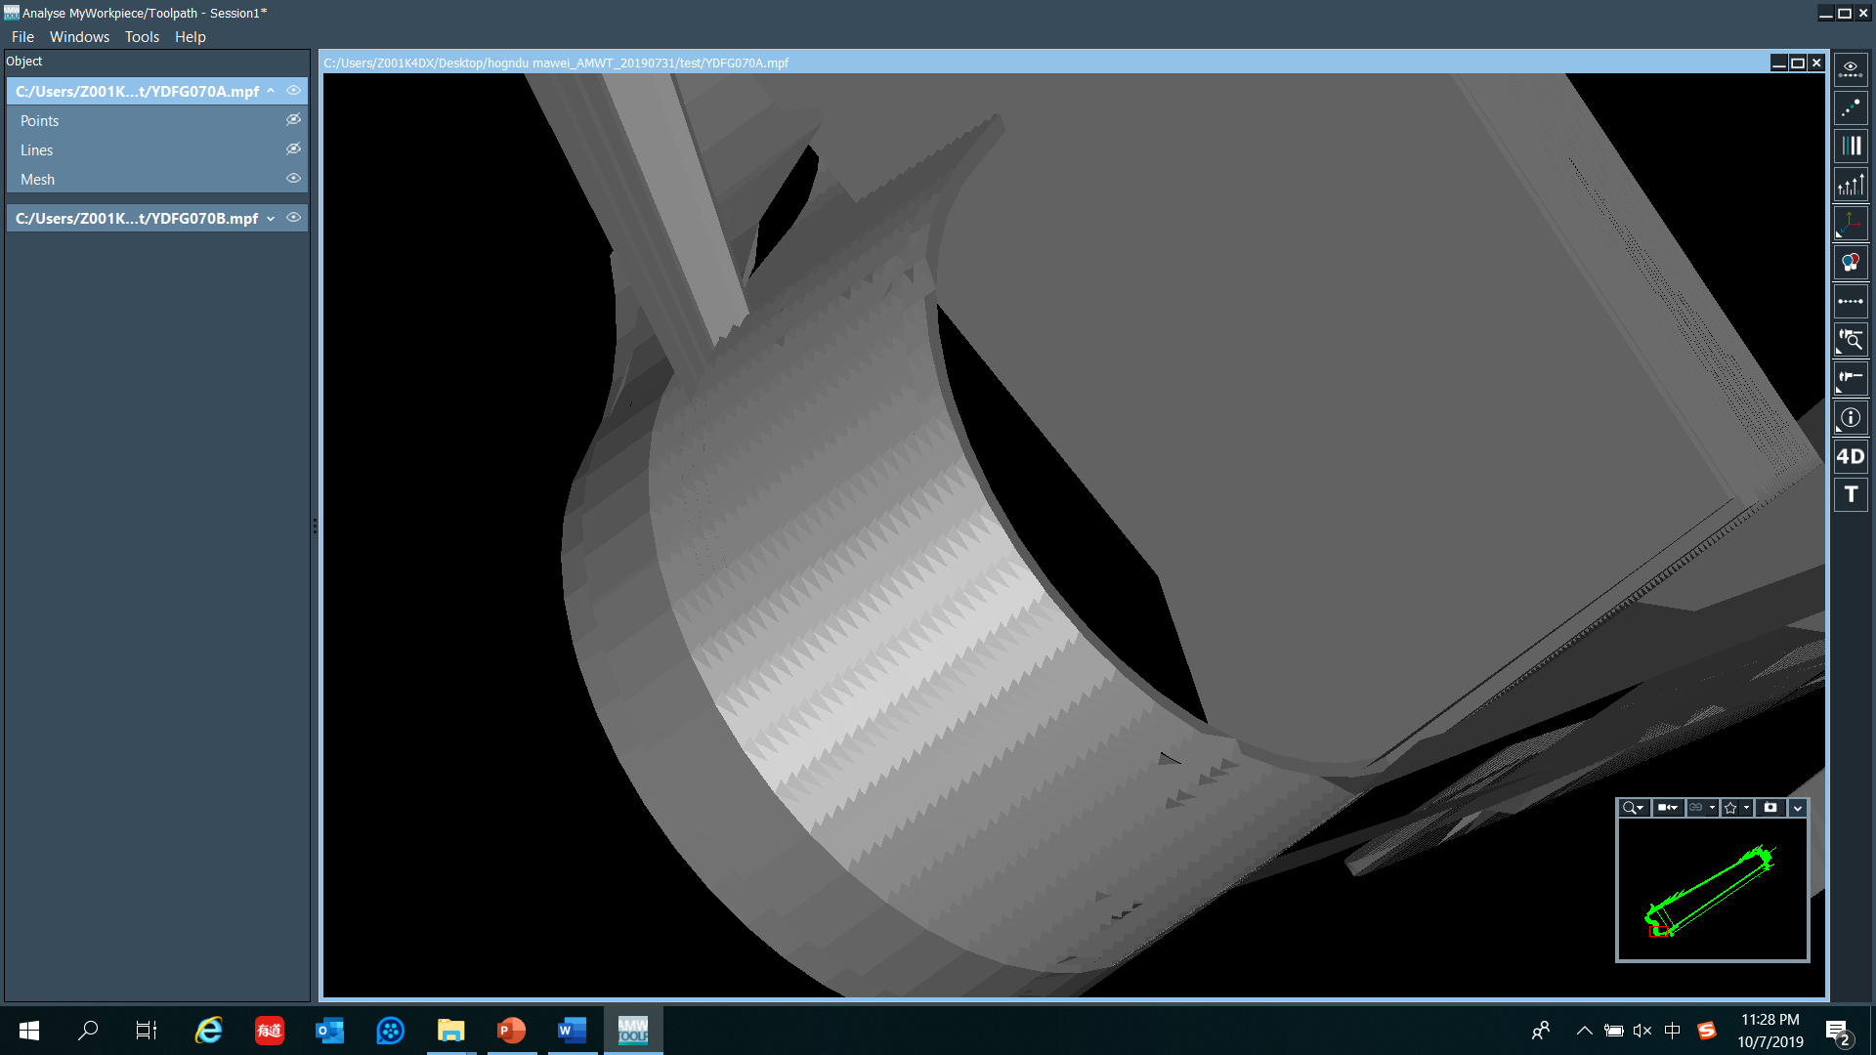Open the Tools menu
1876x1055 pixels.
(x=142, y=37)
